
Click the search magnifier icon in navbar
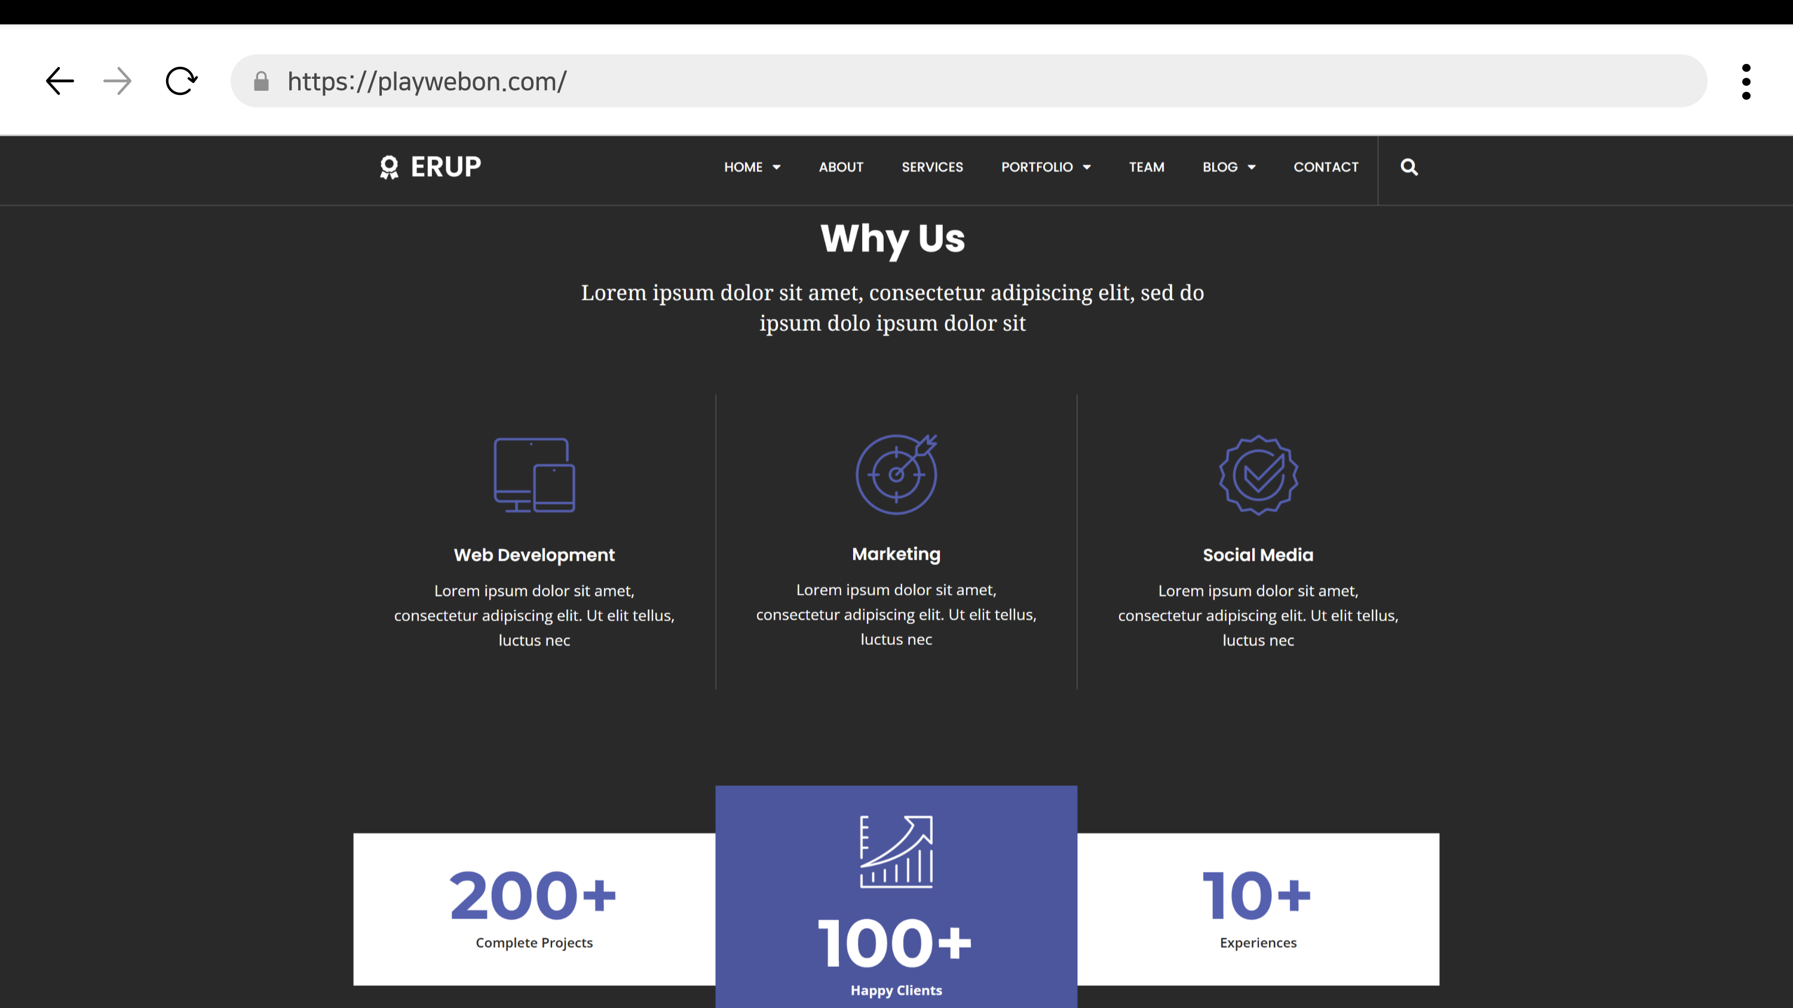(x=1409, y=167)
